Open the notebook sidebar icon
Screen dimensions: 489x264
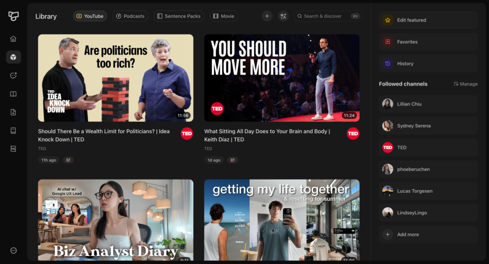13,131
